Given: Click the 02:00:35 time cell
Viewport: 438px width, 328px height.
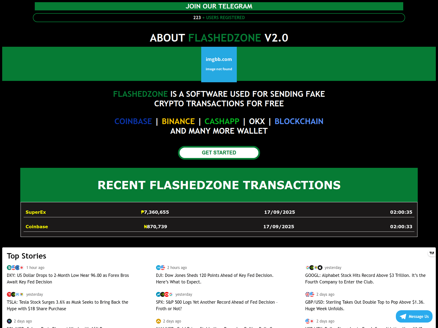Looking at the screenshot, I should (401, 212).
